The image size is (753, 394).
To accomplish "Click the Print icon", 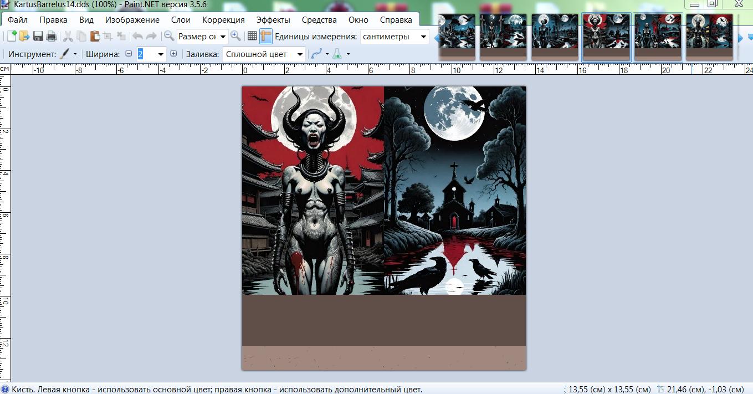I will point(52,37).
